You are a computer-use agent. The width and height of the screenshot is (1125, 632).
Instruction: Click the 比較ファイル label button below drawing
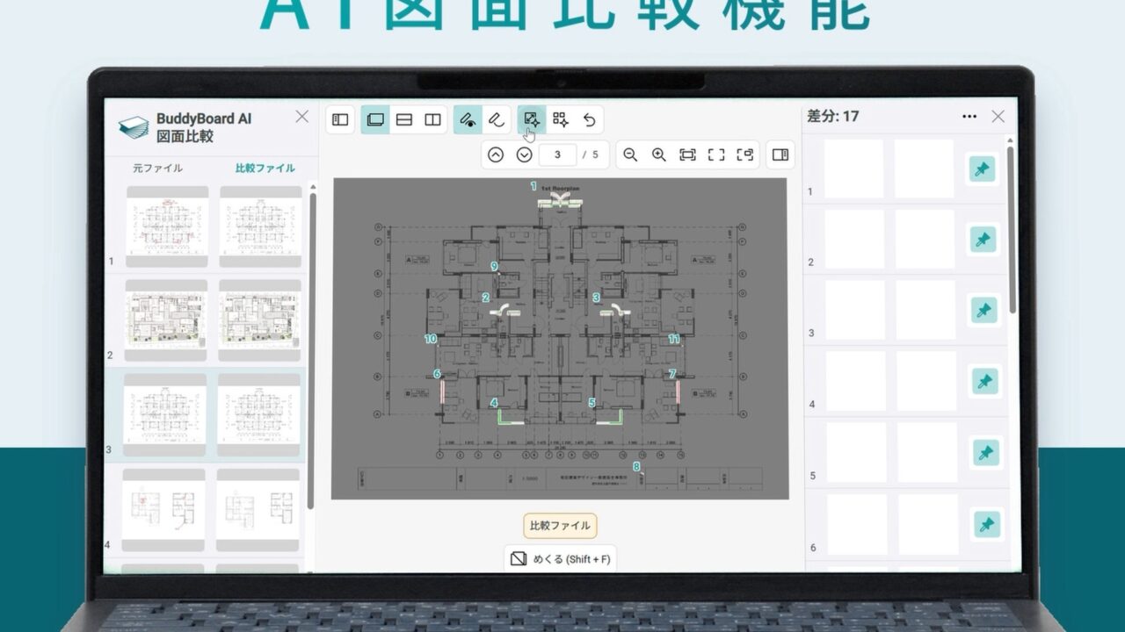click(x=560, y=526)
